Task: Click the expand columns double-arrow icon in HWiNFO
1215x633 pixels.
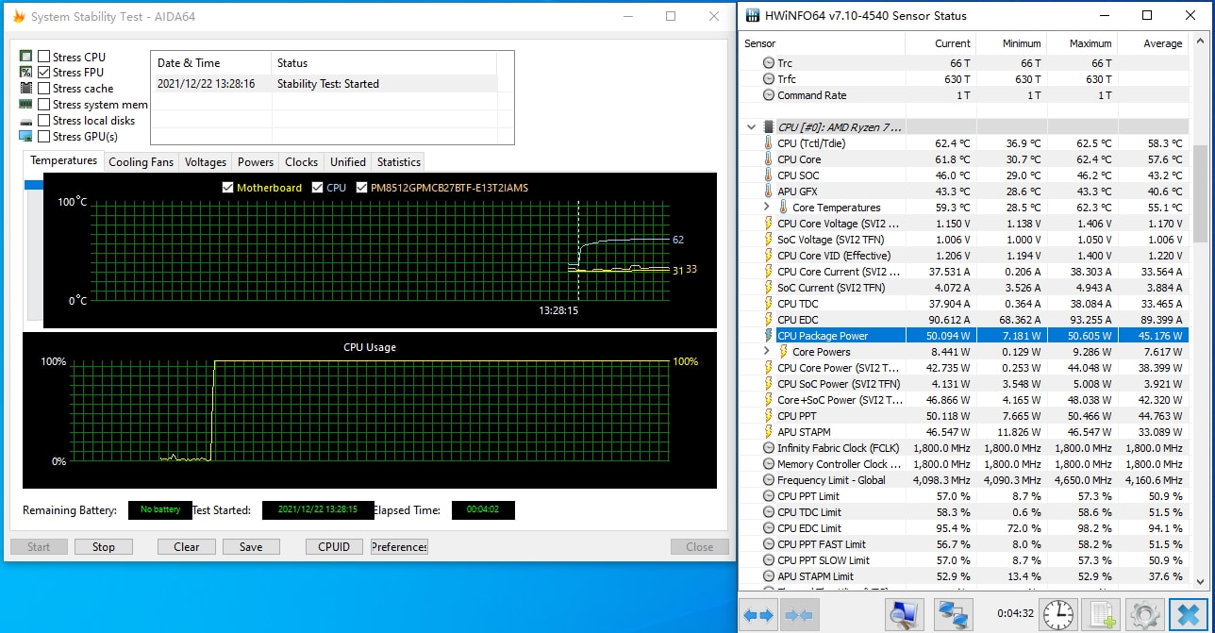Action: coord(757,616)
